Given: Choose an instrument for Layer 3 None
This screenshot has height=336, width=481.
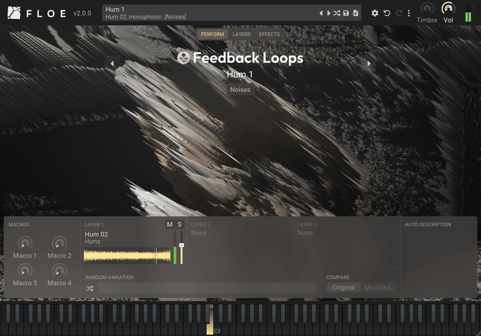Looking at the screenshot, I should point(305,233).
